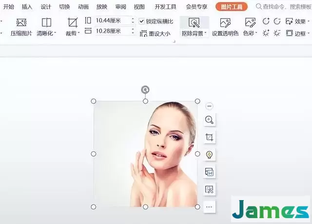Decrease contrast with the top-row minus icon
The width and height of the screenshot is (312, 224).
pyautogui.click(x=277, y=21)
